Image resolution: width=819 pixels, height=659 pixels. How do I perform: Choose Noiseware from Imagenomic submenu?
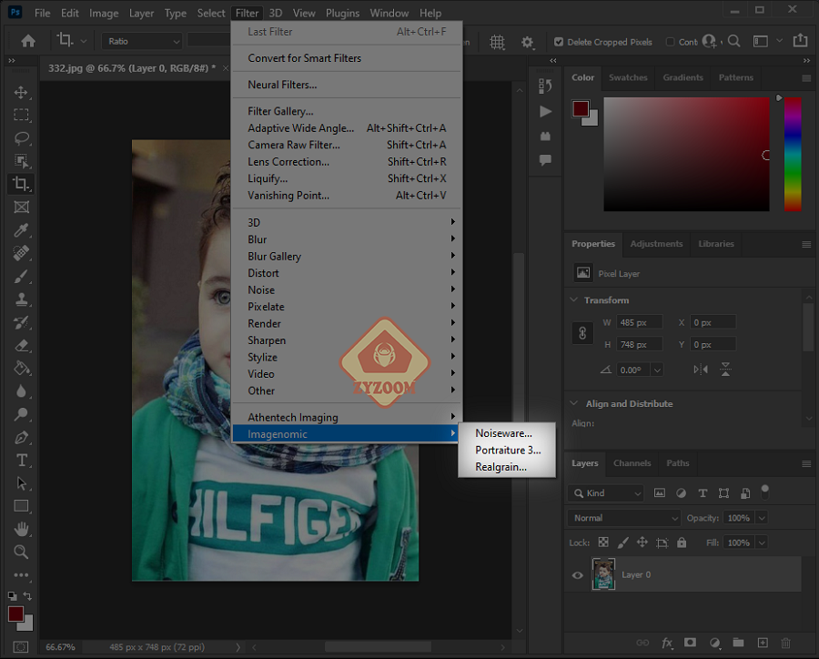tap(503, 433)
